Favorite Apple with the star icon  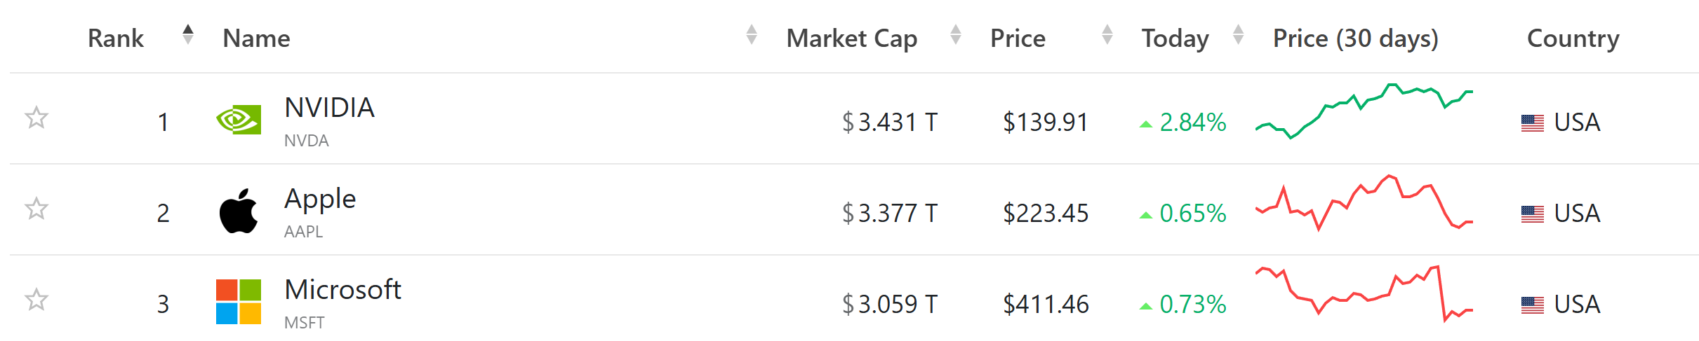tap(36, 209)
